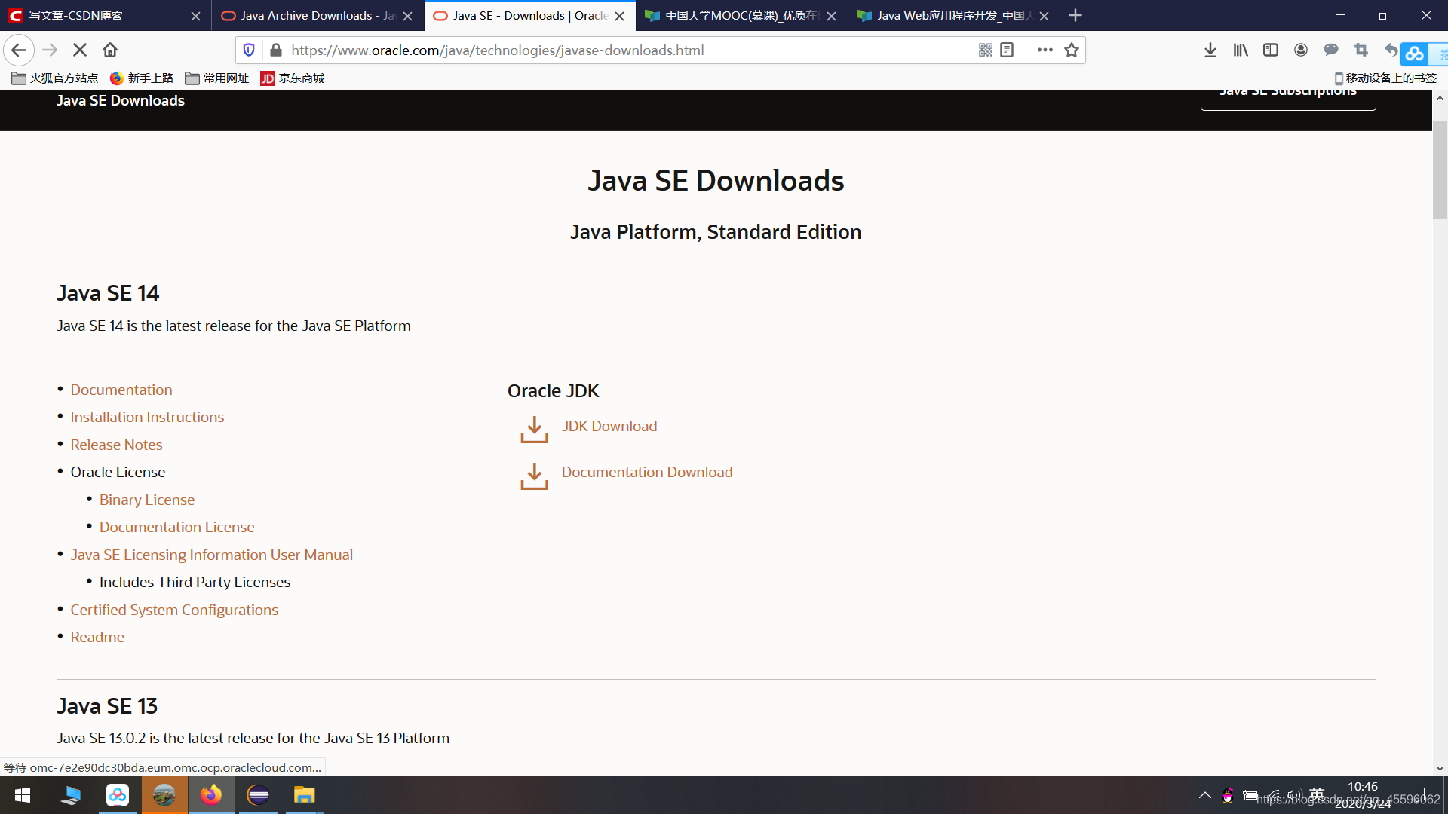Open the Certified System Configurations link

(174, 610)
